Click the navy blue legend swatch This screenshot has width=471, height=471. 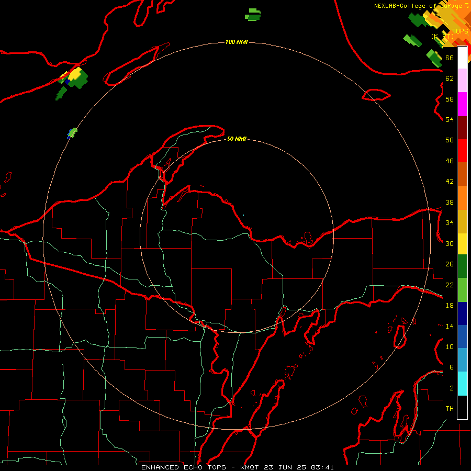(x=462, y=313)
